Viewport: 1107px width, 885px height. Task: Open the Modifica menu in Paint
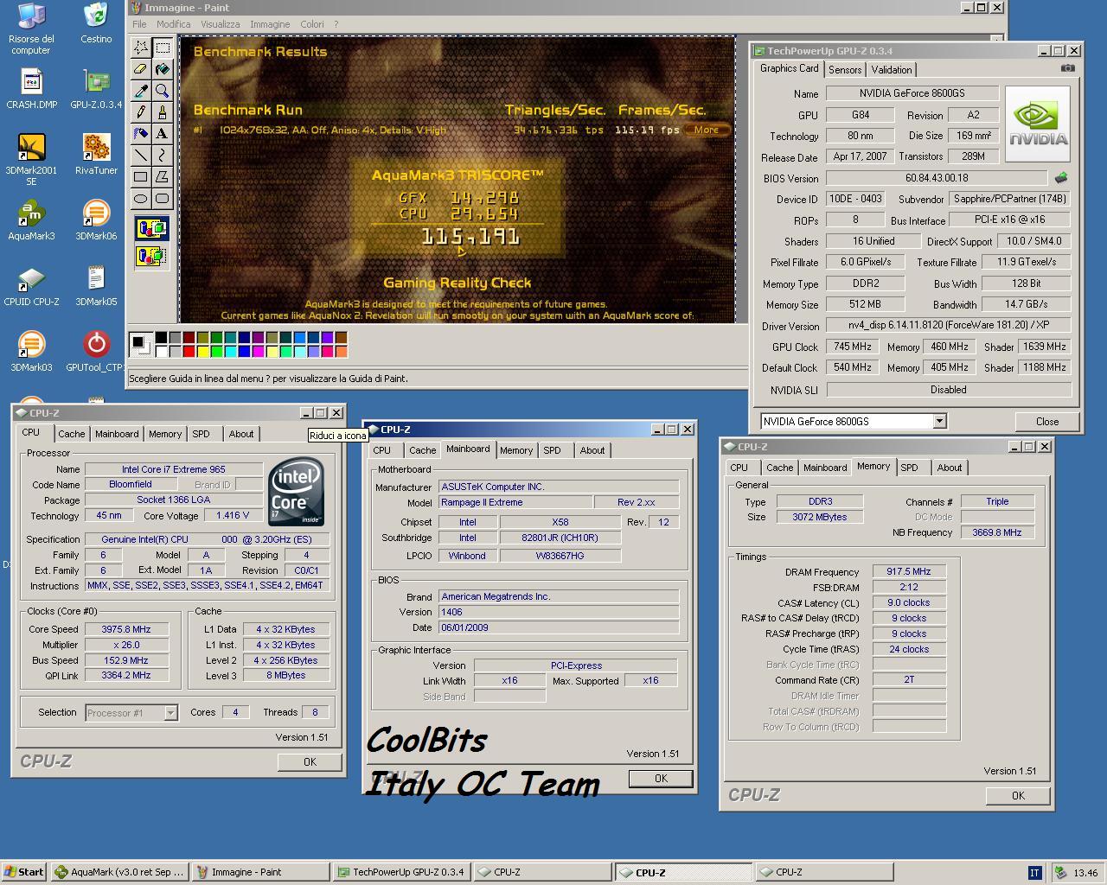(x=173, y=24)
